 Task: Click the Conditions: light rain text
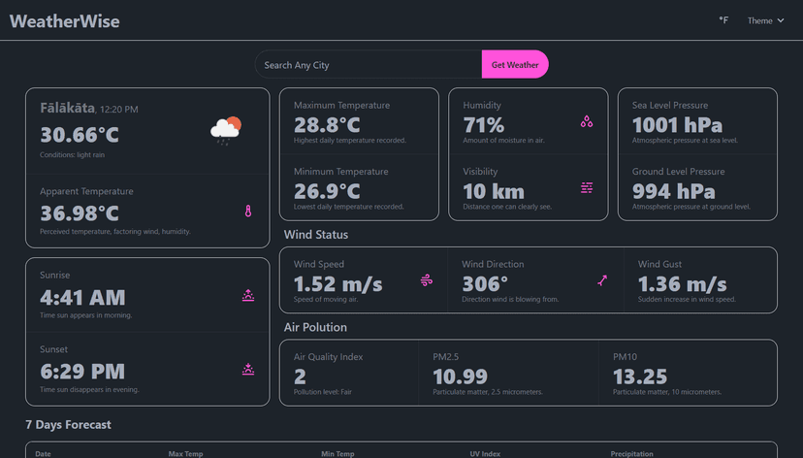click(x=72, y=154)
